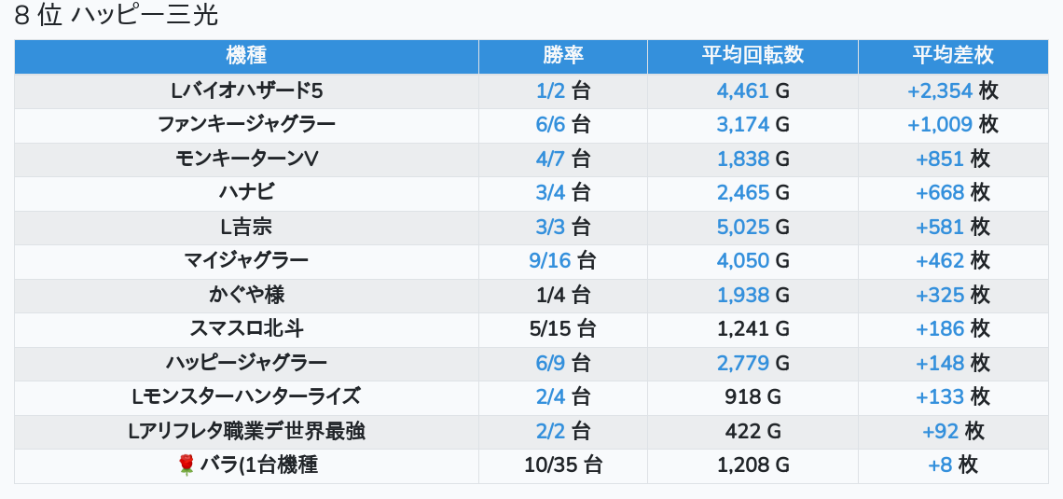Viewport: 1063px width, 499px height.
Task: Select the Lモンスターハンターライズ row name
Action: 246,396
